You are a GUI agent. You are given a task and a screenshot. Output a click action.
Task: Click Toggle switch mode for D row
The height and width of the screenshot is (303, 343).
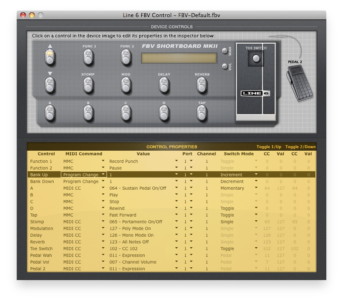point(227,209)
